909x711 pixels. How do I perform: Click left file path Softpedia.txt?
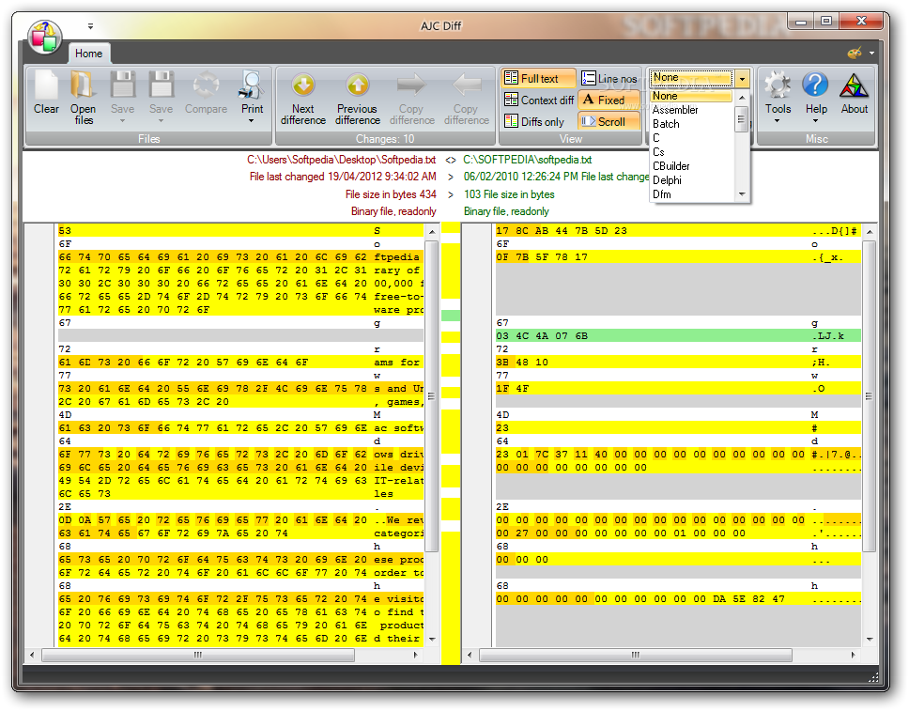click(x=342, y=160)
